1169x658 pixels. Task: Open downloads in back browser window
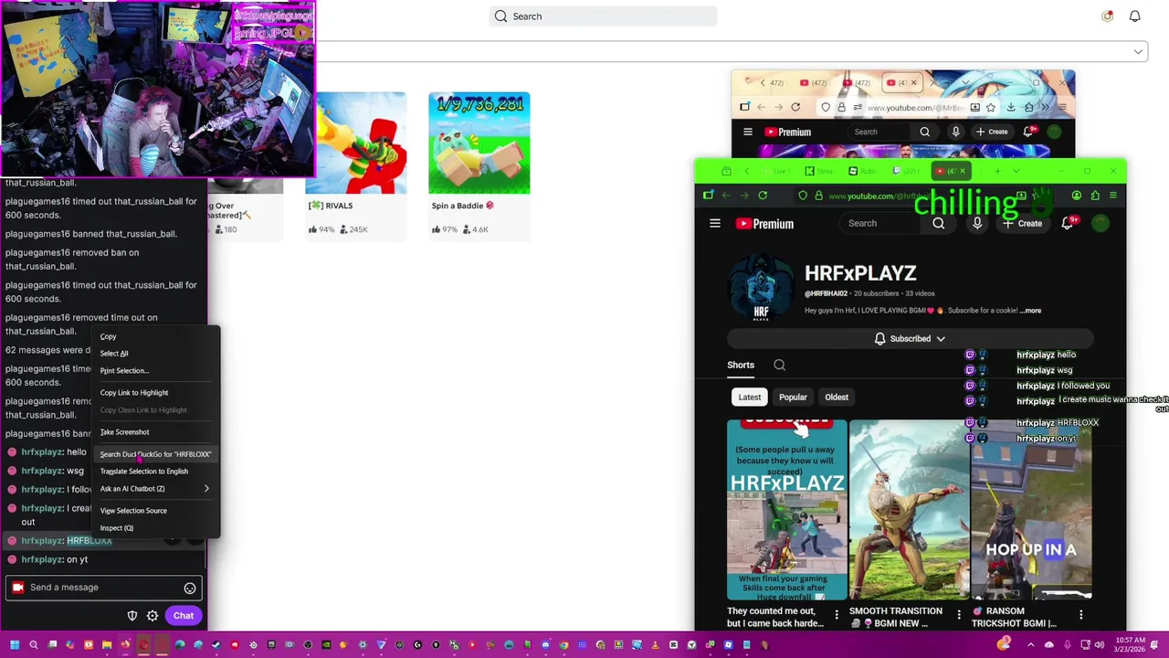tap(1011, 108)
